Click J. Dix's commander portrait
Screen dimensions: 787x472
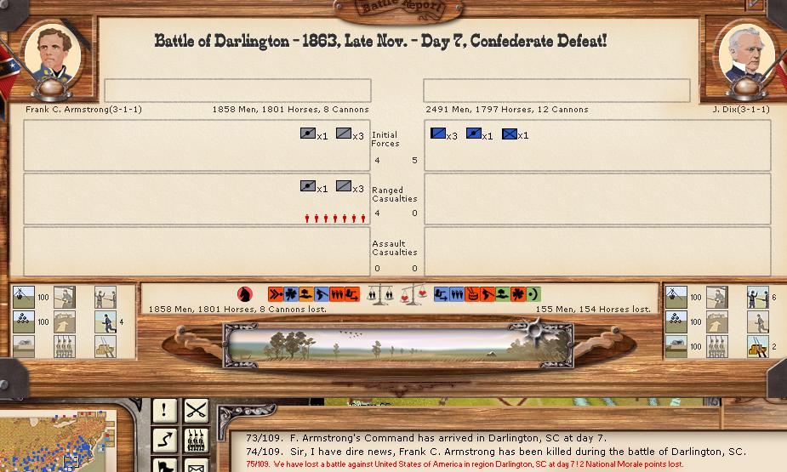744,56
